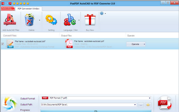Expand the Language / Skin dropdown arrow
This screenshot has height=112, width=179.
[x=79, y=20]
